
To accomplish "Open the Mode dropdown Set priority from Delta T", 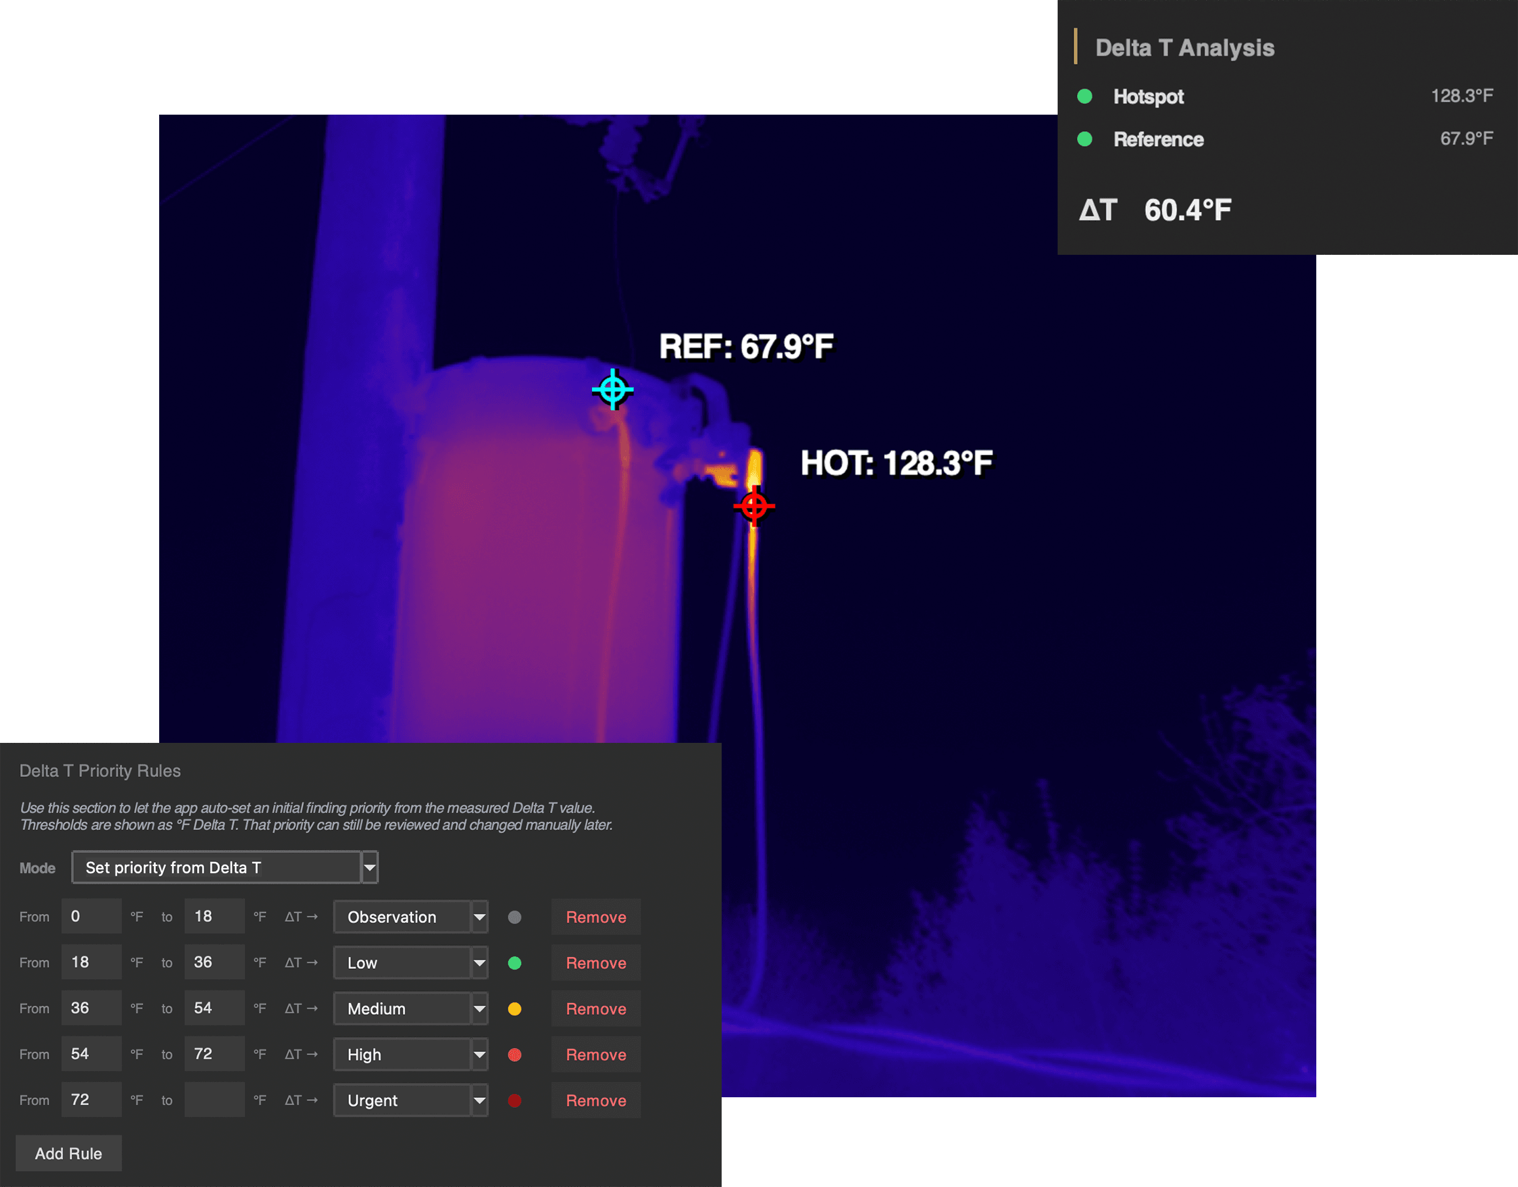I will (x=225, y=867).
